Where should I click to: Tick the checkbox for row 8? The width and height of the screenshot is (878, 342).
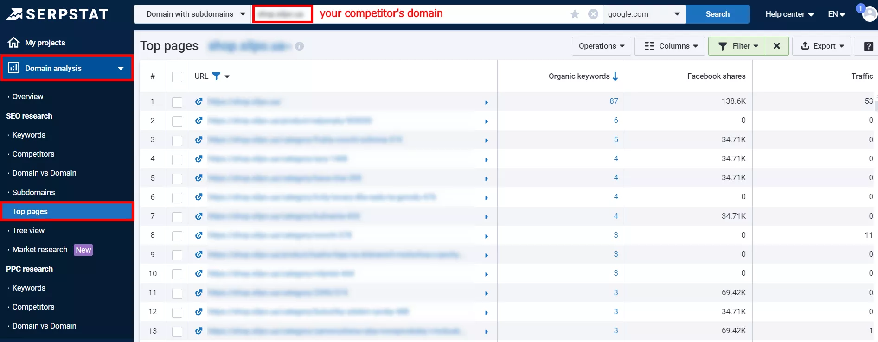click(x=177, y=236)
